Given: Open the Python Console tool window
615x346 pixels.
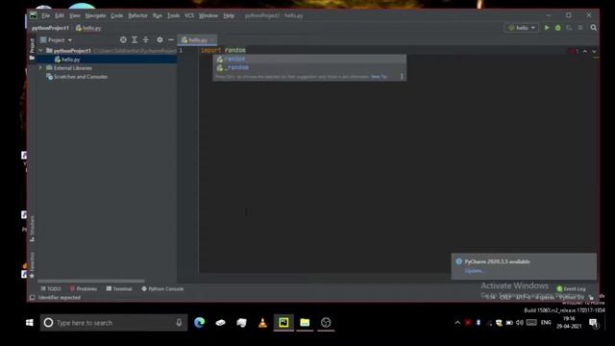Looking at the screenshot, I should coord(162,288).
